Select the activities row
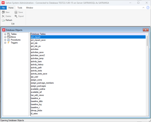151x122 pixels. [x=88, y=49]
